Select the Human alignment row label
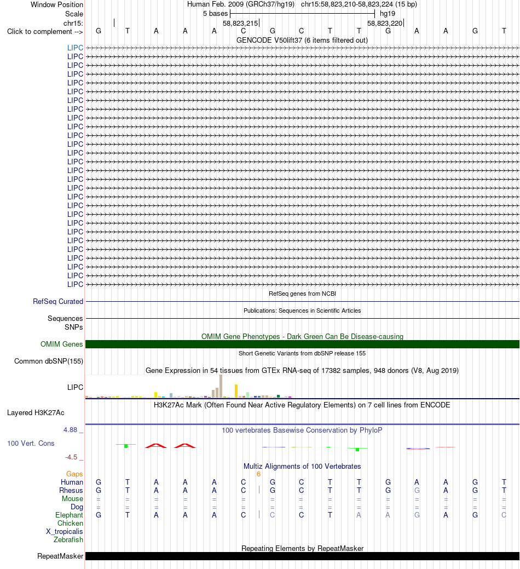Image resolution: width=520 pixels, height=569 pixels. coord(72,482)
